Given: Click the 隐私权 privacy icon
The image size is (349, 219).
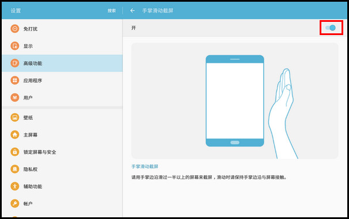Looking at the screenshot, I should coord(15,169).
